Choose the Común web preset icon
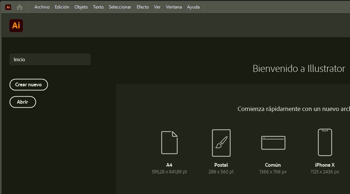 coord(273,143)
